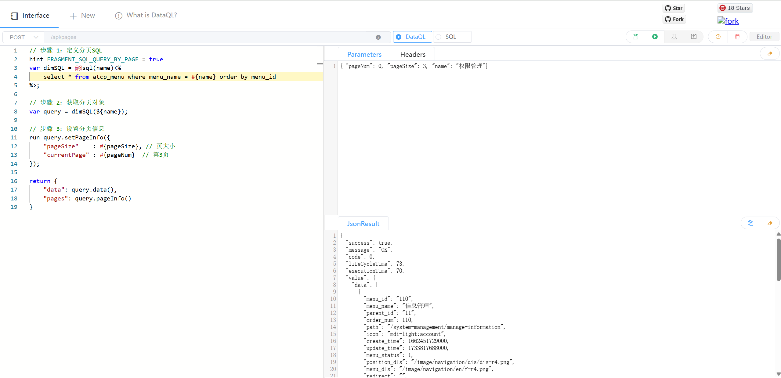The width and height of the screenshot is (781, 378).
Task: Open the test flask tool
Action: pyautogui.click(x=674, y=37)
